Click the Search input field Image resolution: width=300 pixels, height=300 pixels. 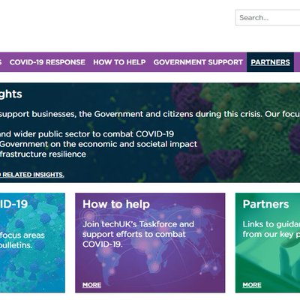tap(268, 17)
